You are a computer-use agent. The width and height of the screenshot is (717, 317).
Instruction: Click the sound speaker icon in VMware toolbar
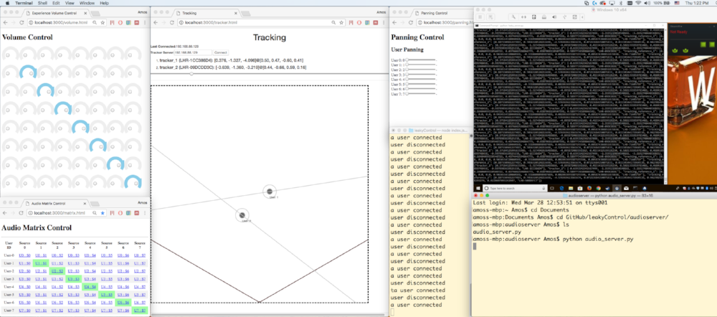554,17
